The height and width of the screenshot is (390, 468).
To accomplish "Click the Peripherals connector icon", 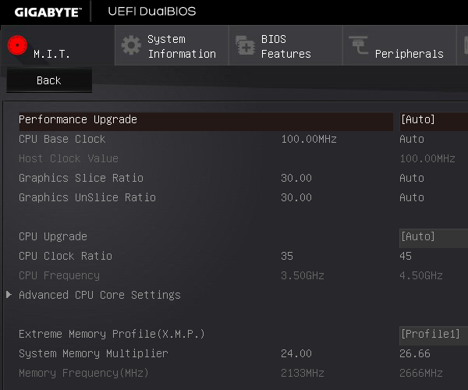I will [x=359, y=45].
